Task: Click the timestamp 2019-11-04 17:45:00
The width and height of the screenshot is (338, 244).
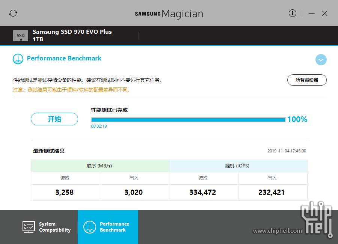Action: (287, 151)
